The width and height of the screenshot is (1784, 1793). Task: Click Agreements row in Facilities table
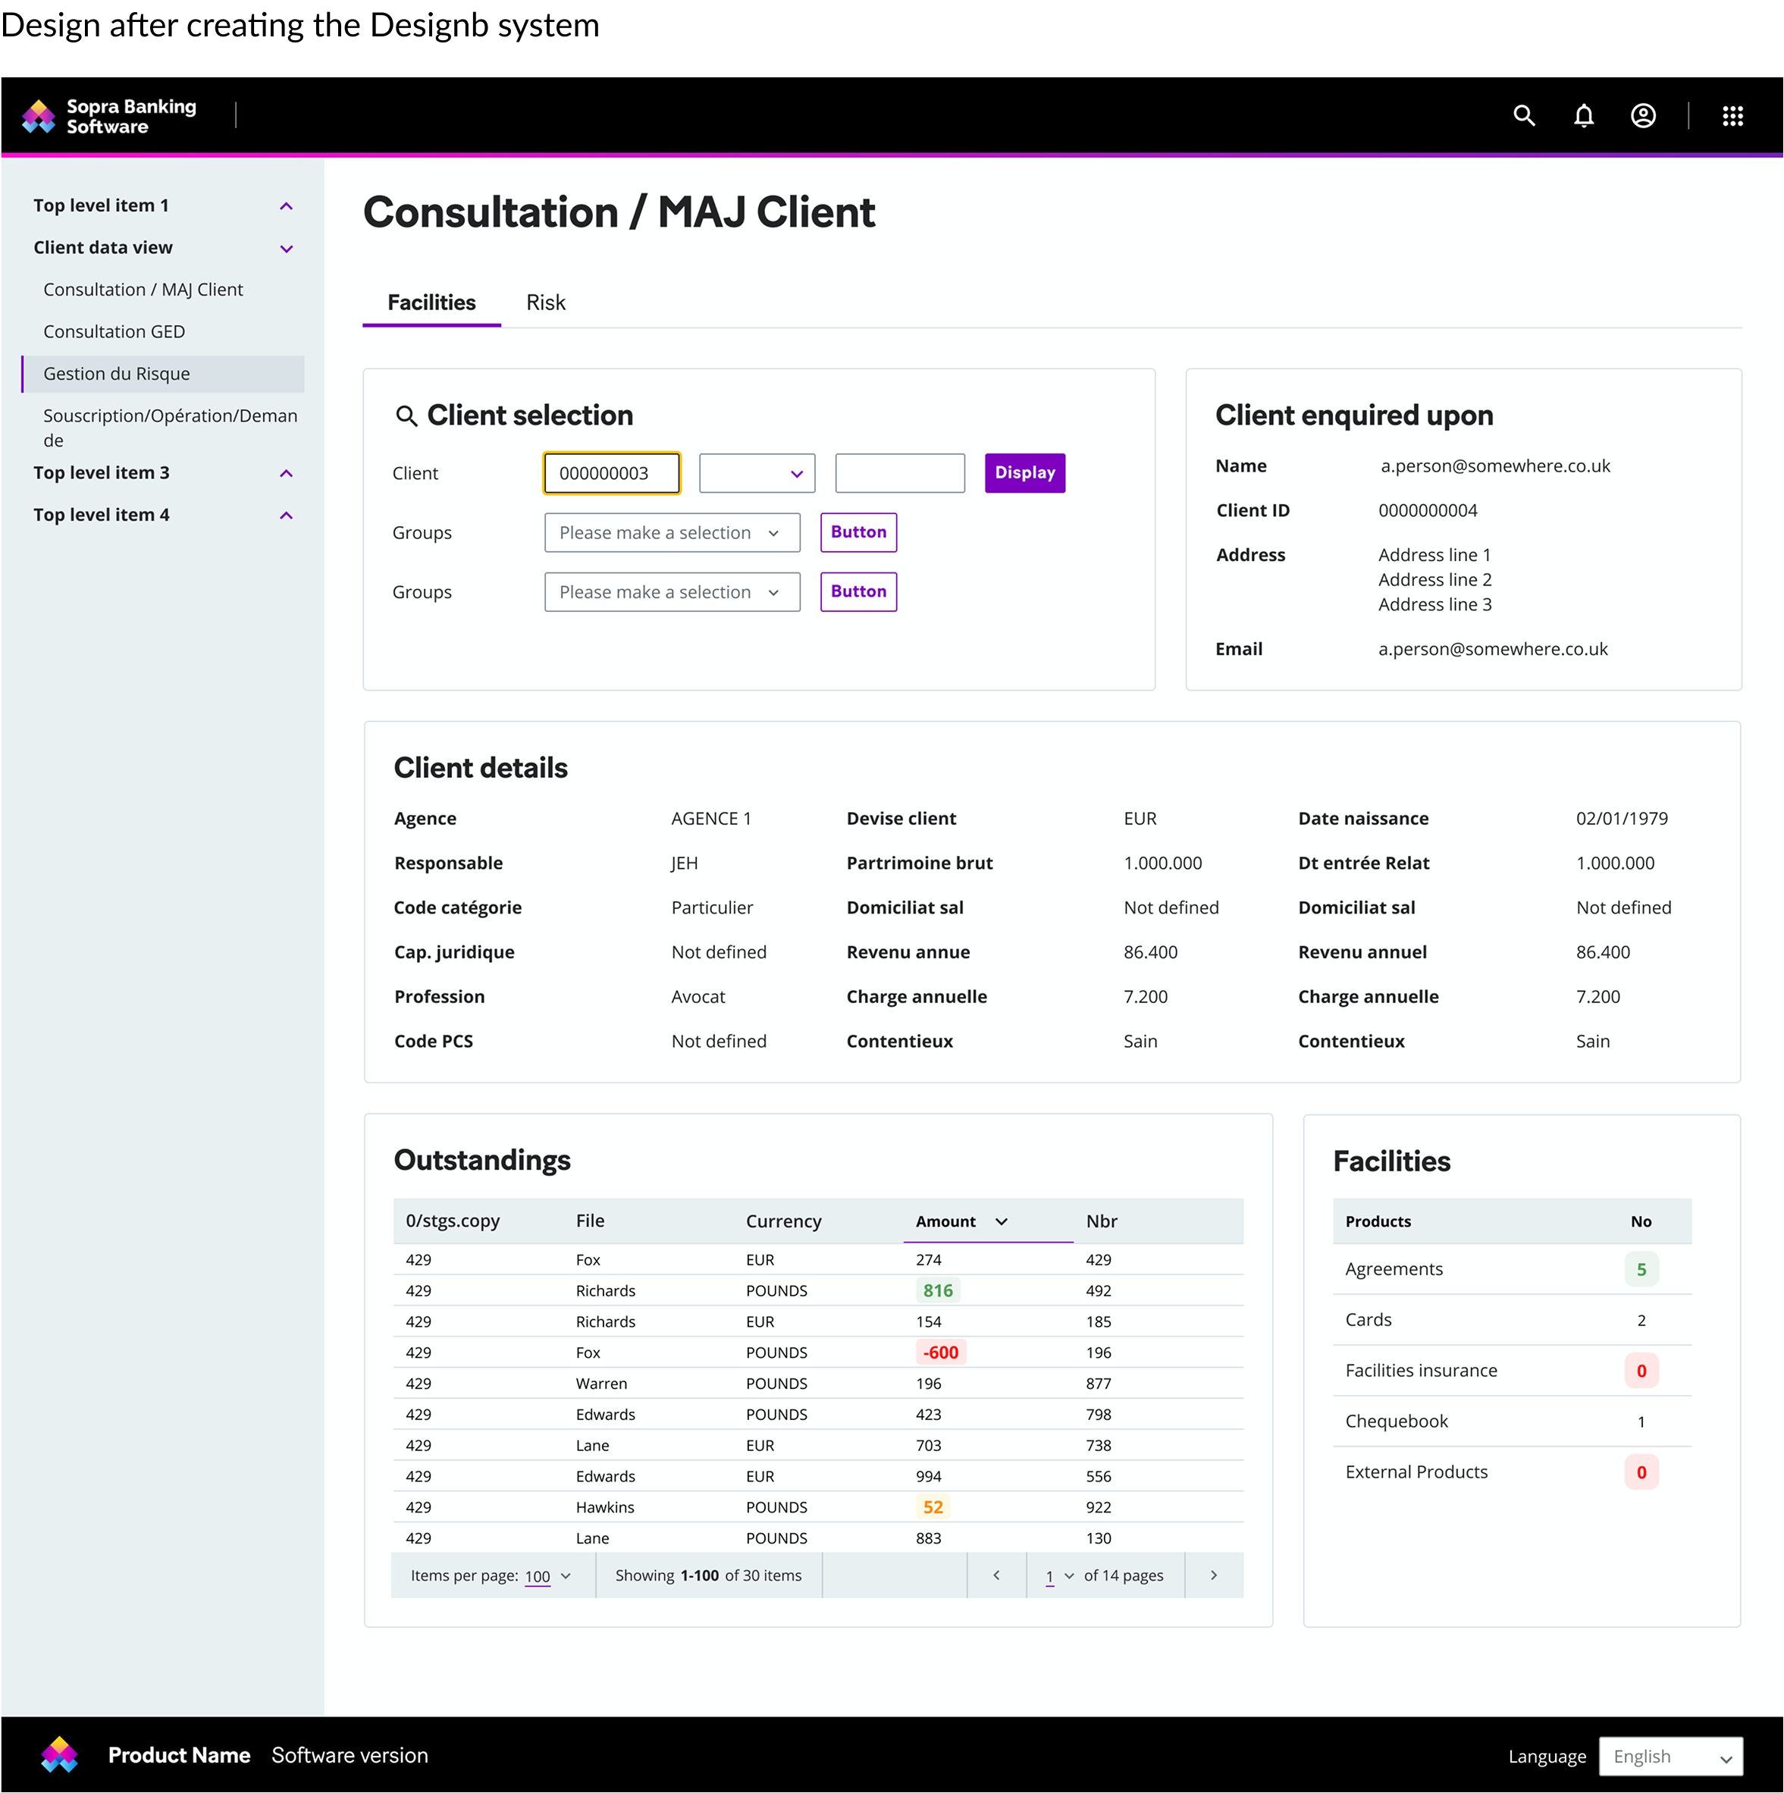1512,1270
